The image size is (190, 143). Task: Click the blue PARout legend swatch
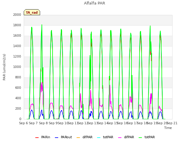(x=57, y=138)
